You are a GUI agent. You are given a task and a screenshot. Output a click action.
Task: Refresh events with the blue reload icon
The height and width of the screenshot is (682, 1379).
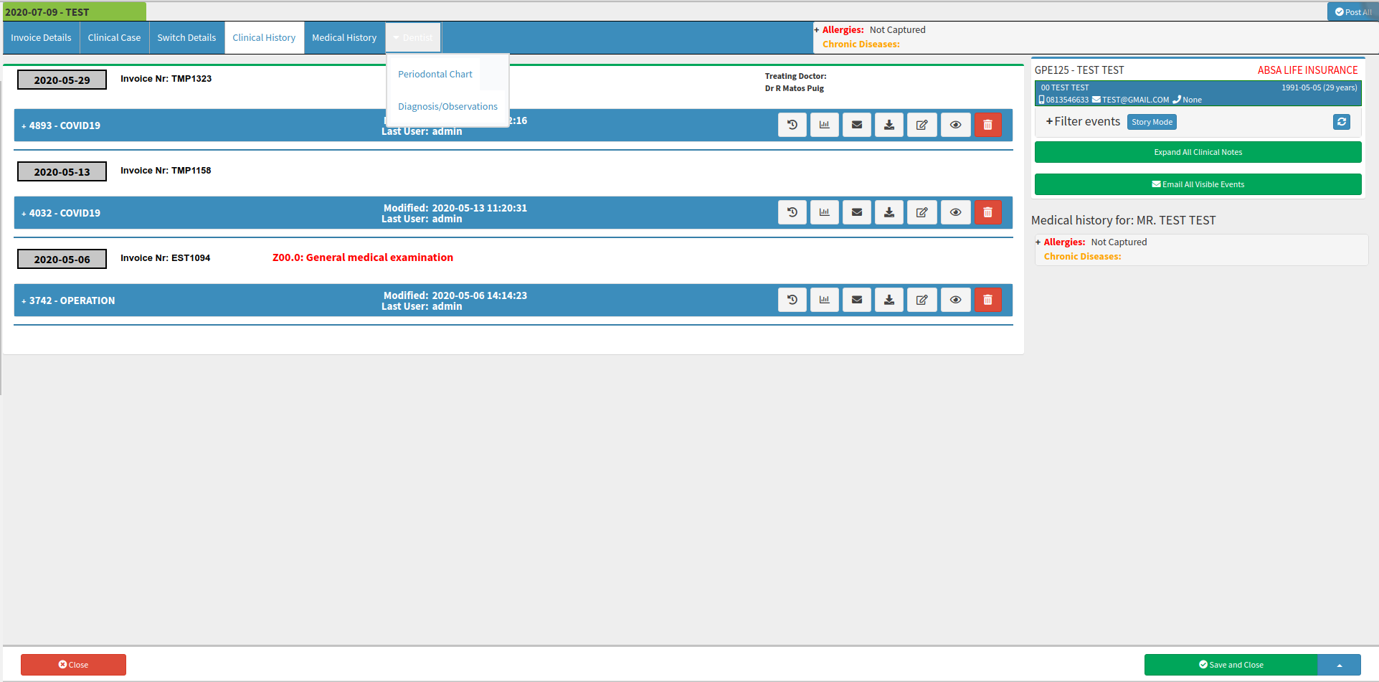[x=1342, y=122]
